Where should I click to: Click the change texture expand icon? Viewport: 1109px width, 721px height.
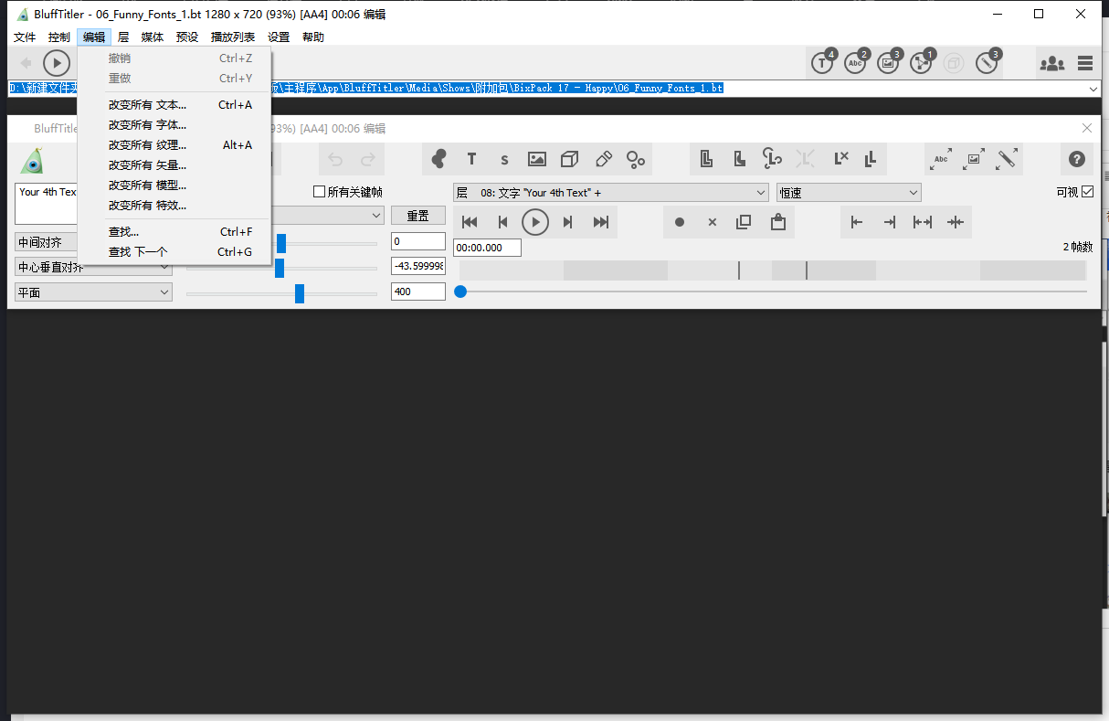[974, 159]
